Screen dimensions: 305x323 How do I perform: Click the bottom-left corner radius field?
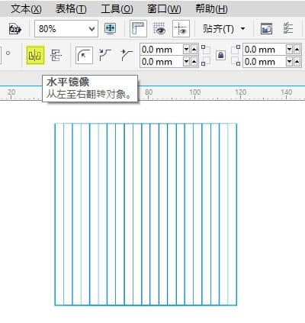pos(162,62)
